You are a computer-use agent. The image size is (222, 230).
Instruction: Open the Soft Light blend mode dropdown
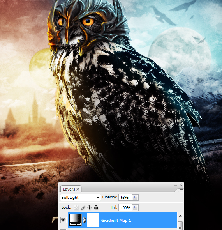(81, 197)
